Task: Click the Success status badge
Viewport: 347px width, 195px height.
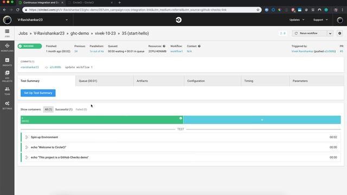Action: pyautogui.click(x=30, y=46)
